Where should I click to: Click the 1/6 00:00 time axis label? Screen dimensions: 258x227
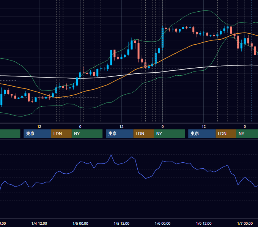pyautogui.click(x=162, y=223)
